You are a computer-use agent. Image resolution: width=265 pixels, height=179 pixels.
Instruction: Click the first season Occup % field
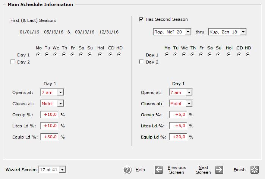pyautogui.click(x=50, y=114)
